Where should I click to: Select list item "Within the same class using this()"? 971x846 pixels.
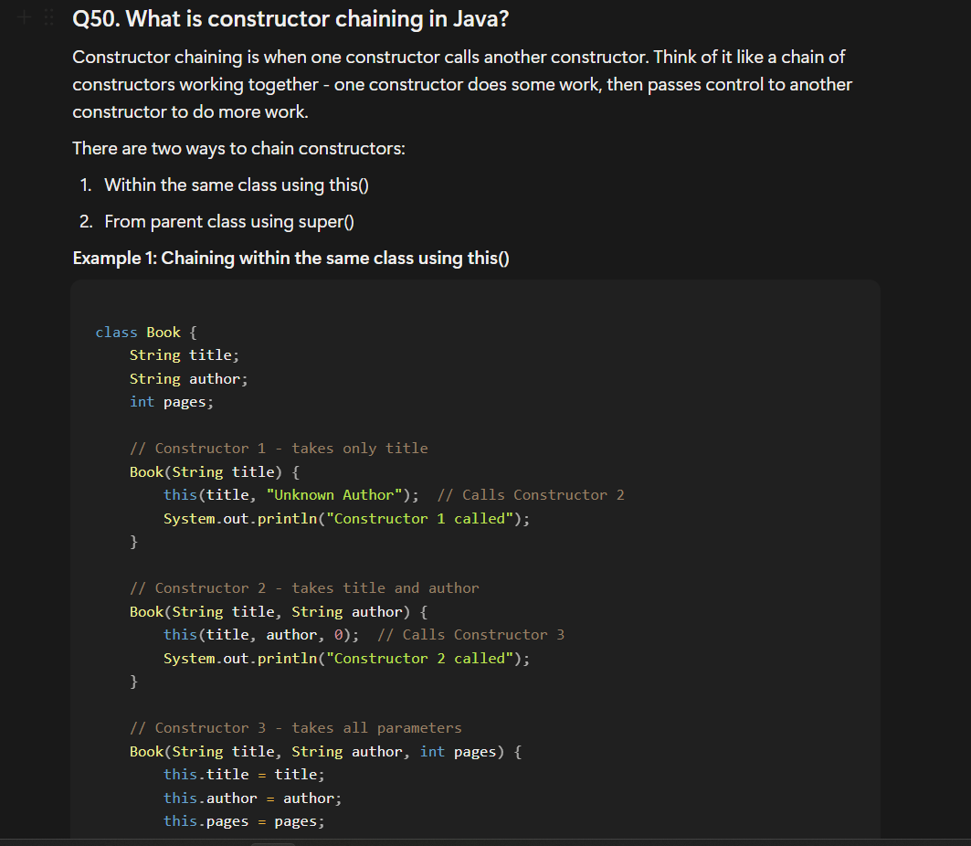(x=237, y=185)
